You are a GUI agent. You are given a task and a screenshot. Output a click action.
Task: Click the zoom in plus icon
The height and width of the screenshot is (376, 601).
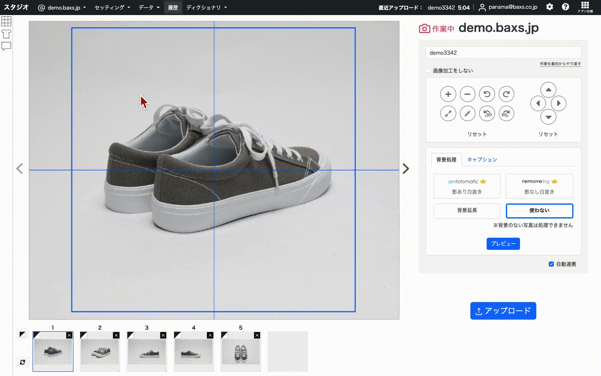tap(448, 94)
